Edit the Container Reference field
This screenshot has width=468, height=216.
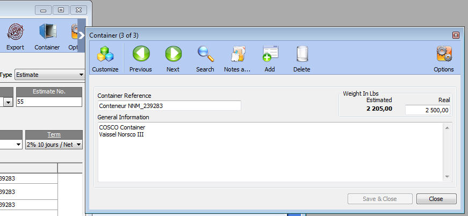click(169, 106)
